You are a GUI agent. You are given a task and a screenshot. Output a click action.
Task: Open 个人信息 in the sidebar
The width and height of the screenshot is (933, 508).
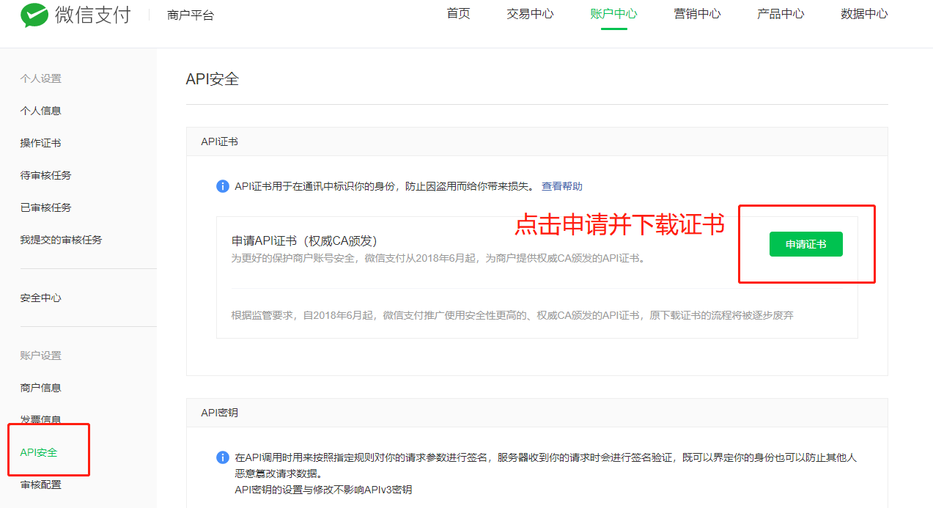click(40, 111)
